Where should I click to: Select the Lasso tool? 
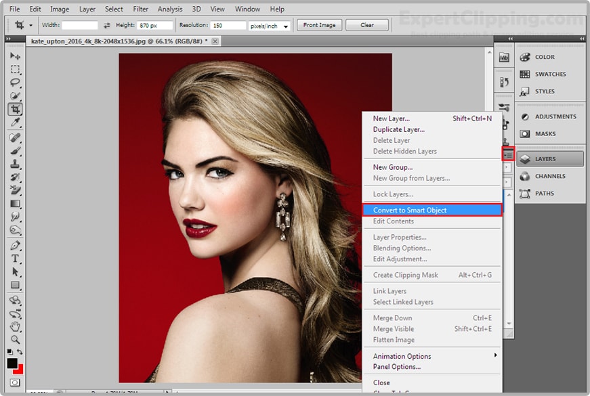tap(15, 83)
